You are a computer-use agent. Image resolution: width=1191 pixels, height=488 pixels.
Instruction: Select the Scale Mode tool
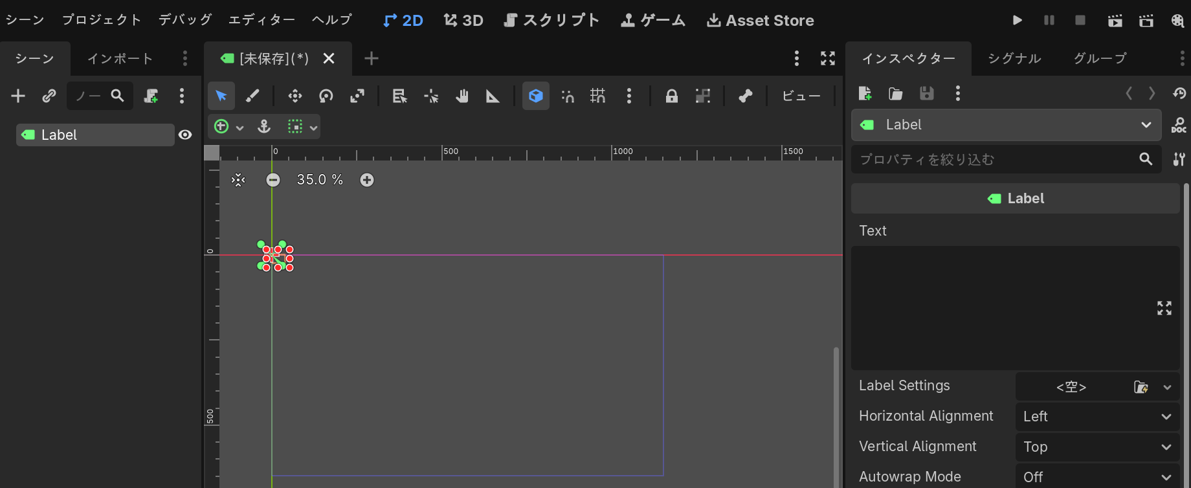coord(357,96)
